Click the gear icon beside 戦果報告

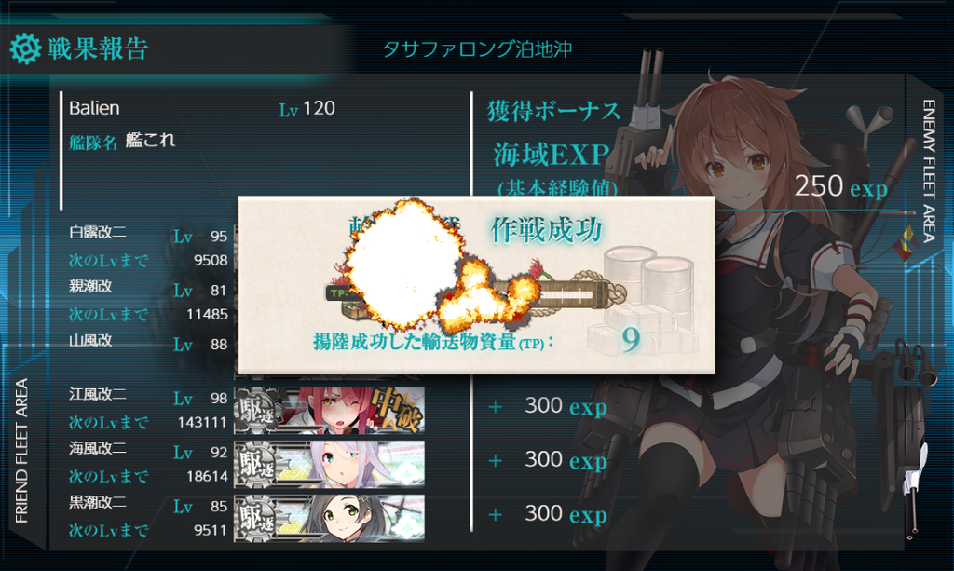coord(25,48)
